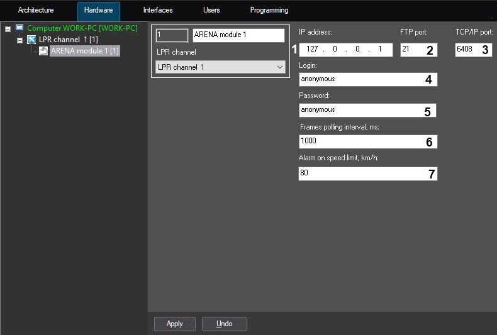Click into the FTP port field
Screen dimensions: 497x335
click(412, 50)
